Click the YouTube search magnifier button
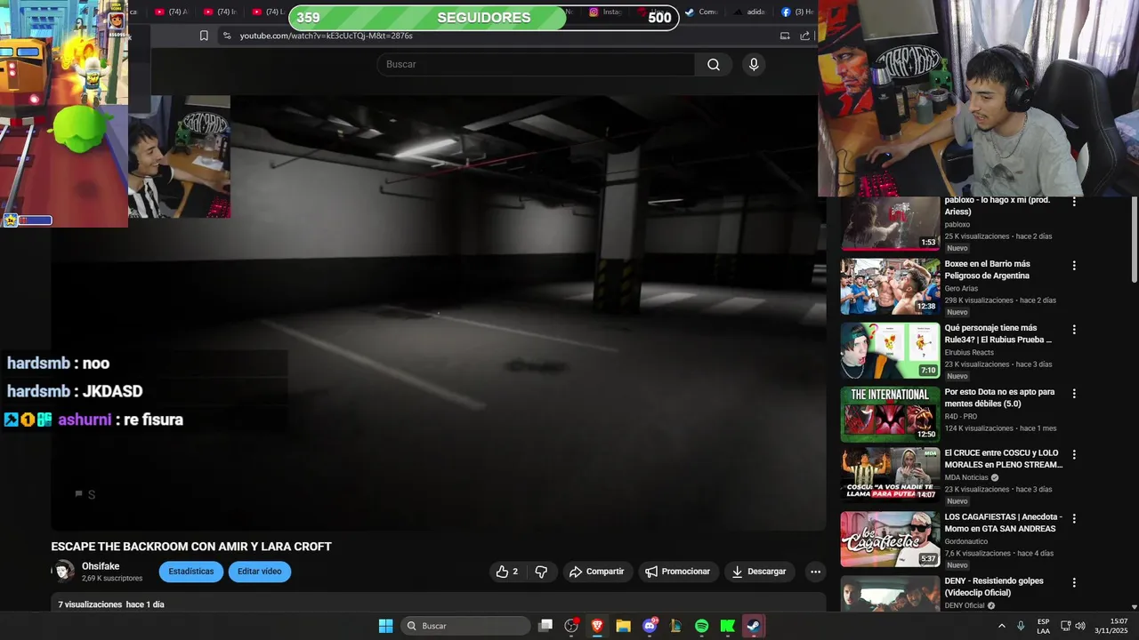The image size is (1139, 640). point(714,64)
